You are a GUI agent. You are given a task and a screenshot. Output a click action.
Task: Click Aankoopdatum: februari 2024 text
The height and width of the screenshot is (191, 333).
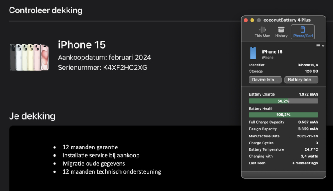point(104,57)
